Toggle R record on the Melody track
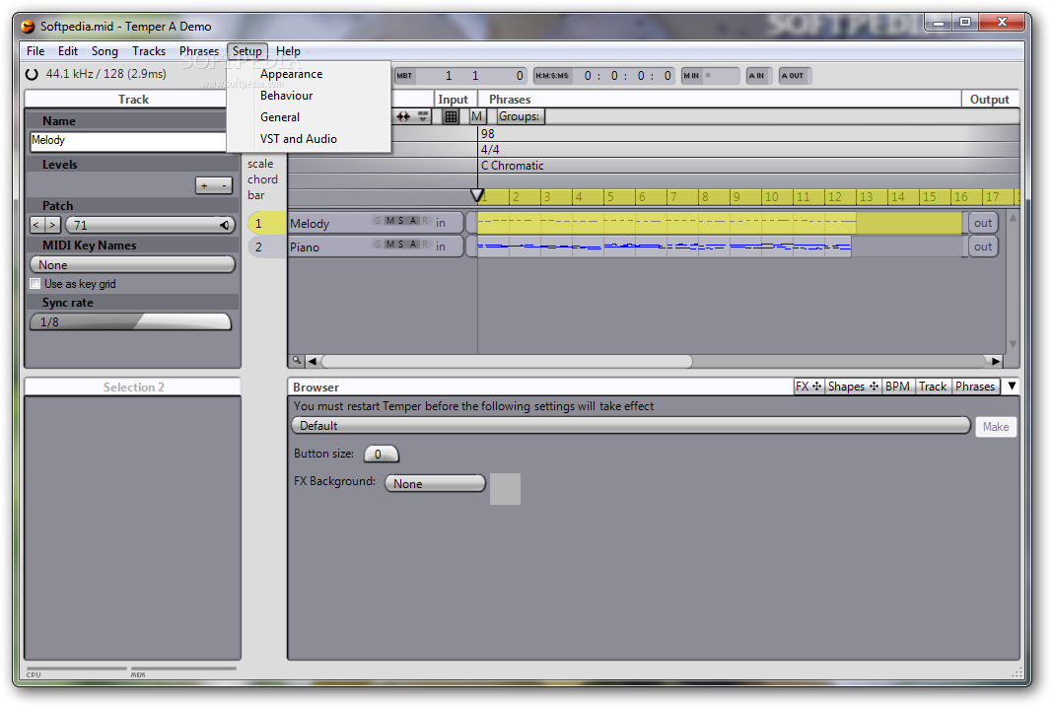 pos(425,221)
